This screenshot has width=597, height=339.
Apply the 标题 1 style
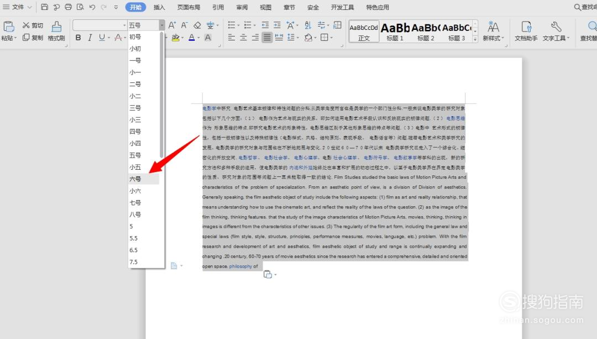click(x=395, y=31)
